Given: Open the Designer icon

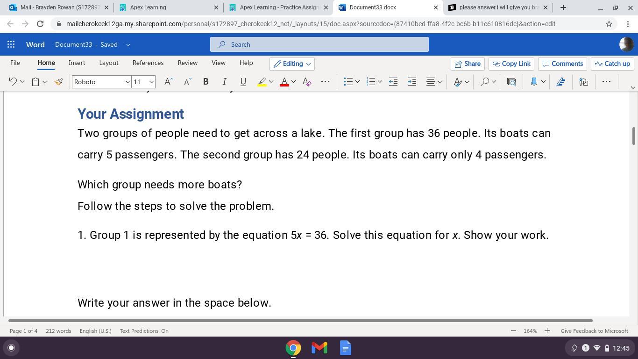Looking at the screenshot, I should pos(584,82).
